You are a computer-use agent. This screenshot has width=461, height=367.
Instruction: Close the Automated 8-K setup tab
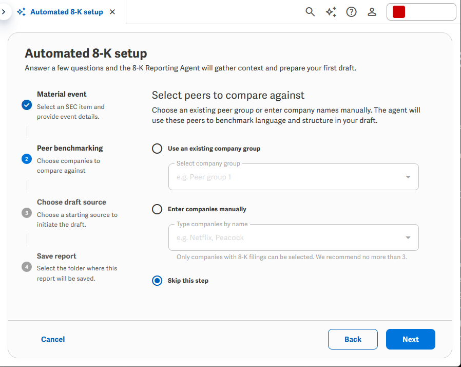pos(112,12)
